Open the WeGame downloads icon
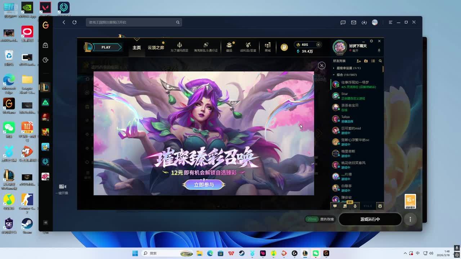Screen dimensions: 461x259 (x=364, y=22)
